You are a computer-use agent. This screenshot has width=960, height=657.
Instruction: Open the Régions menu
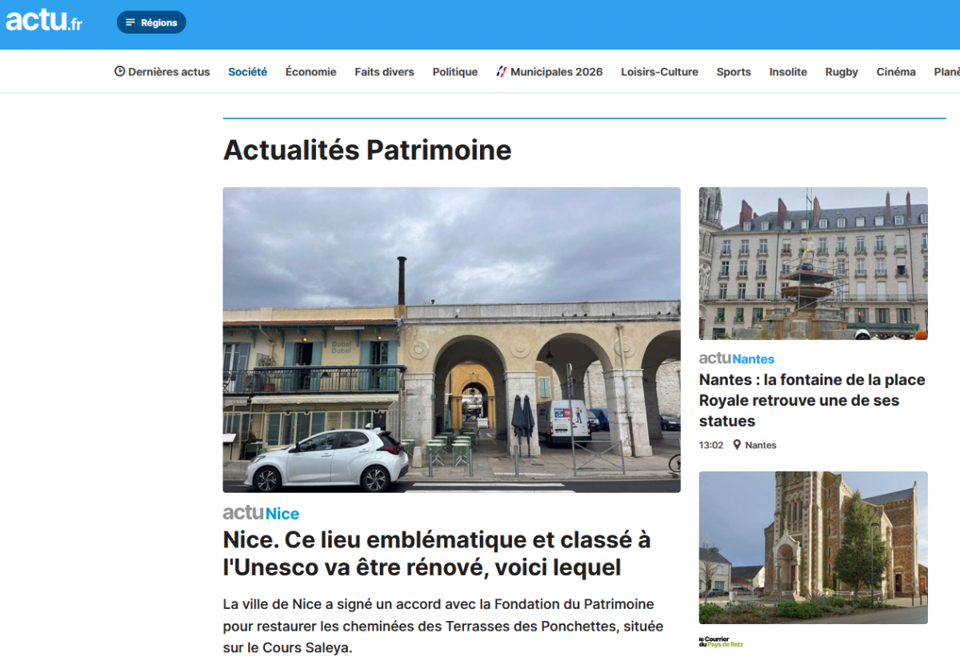pos(151,22)
